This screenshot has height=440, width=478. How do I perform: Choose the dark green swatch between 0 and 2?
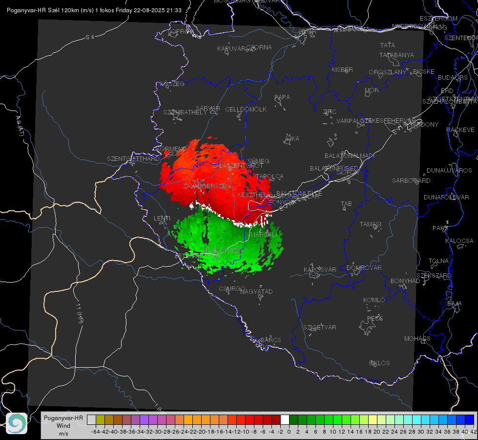pos(293,420)
